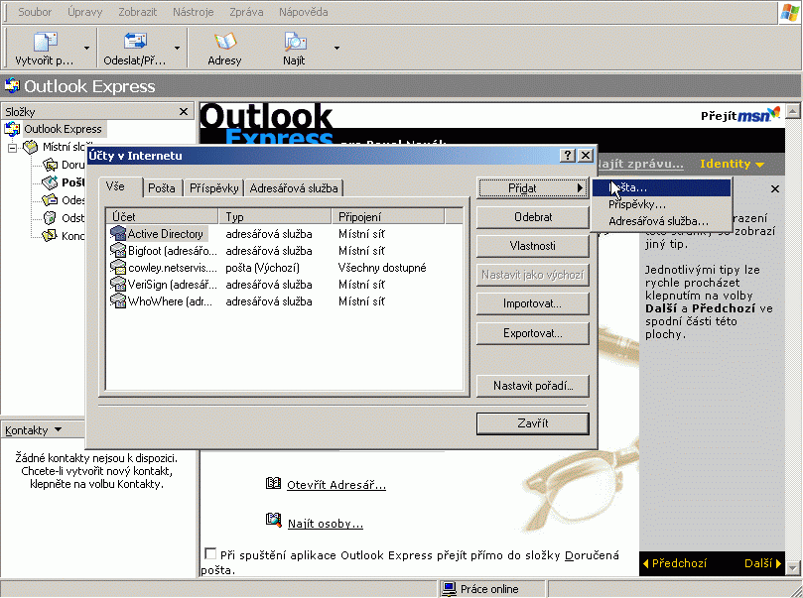Click the Vlastnosti button
Image resolution: width=803 pixels, height=598 pixels.
[533, 246]
